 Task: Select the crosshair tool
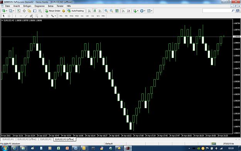(9, 16)
